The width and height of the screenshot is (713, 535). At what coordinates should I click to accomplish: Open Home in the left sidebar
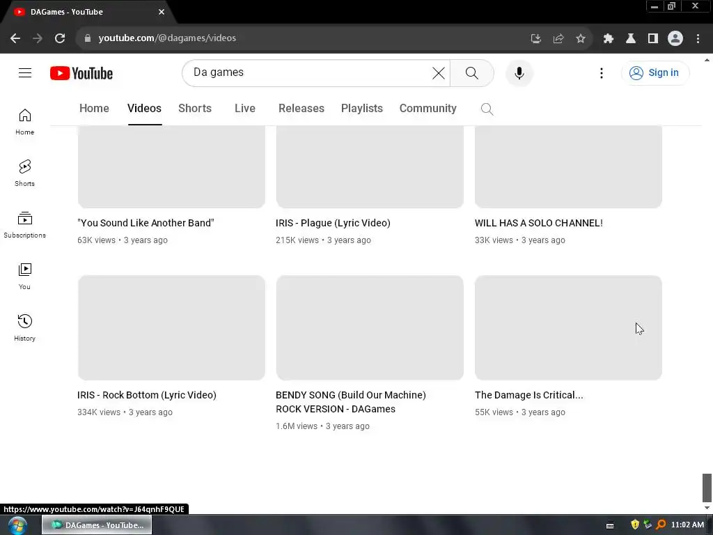pyautogui.click(x=24, y=122)
